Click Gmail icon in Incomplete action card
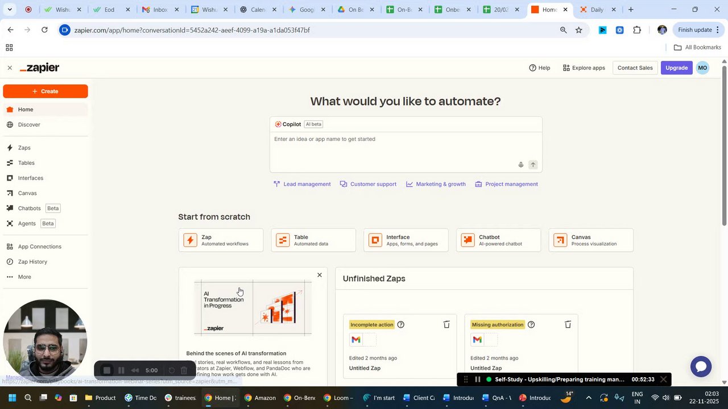 [356, 340]
